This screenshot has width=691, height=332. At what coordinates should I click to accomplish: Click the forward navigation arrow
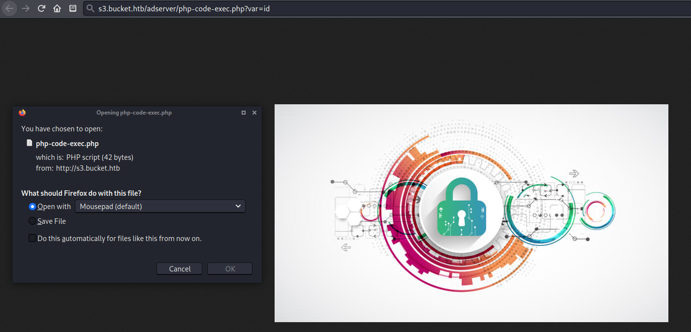[24, 8]
